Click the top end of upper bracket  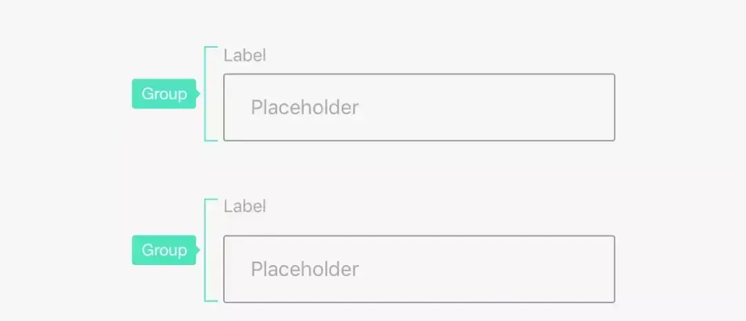click(211, 48)
